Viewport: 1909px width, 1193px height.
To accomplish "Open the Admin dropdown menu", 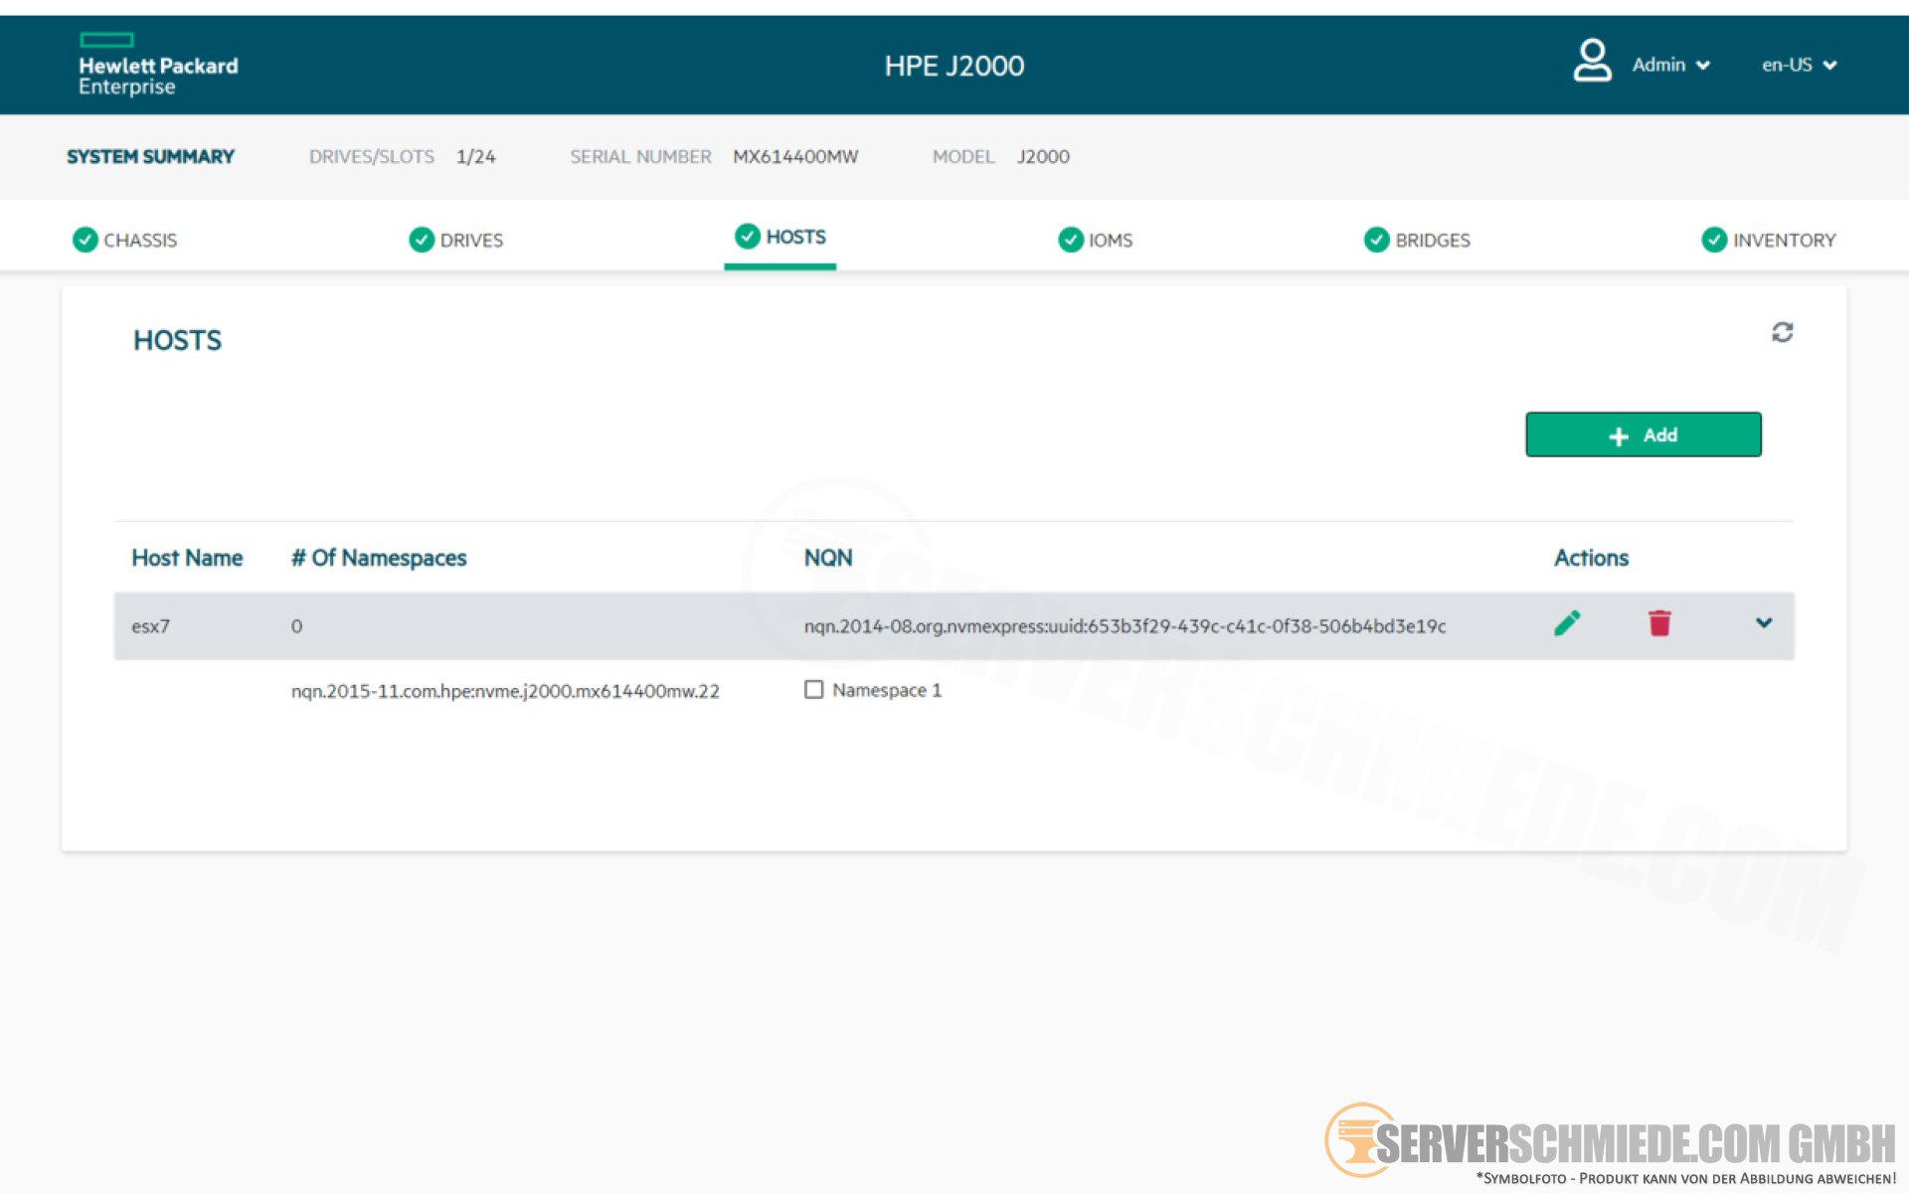I will (1670, 65).
